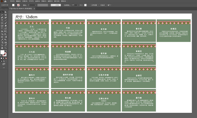Click the 文档设置 (Document Setup) button
Viewport: 197px width, 118px height.
tap(94, 5)
